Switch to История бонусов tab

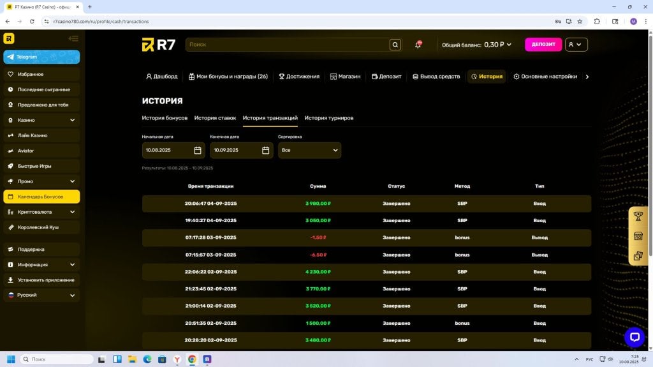coord(165,118)
